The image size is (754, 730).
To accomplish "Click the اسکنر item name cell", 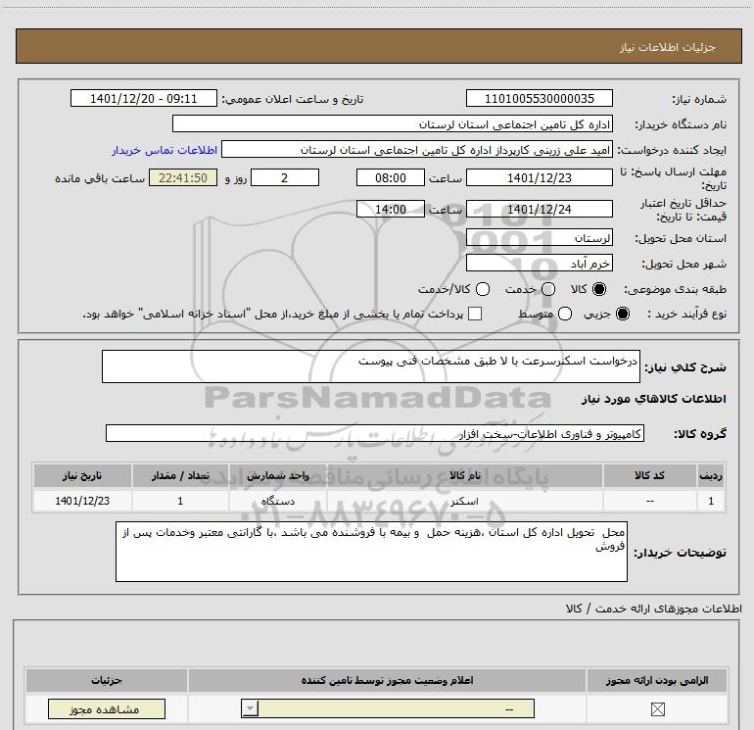I will (464, 501).
